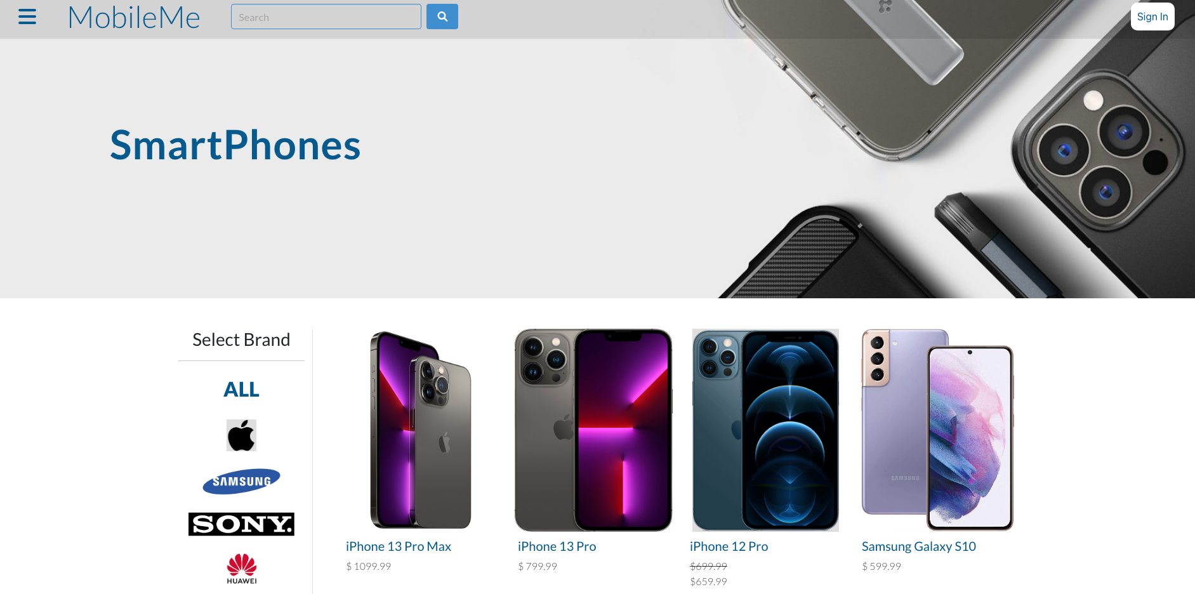This screenshot has height=594, width=1195.
Task: Focus the Search input field
Action: tap(326, 16)
